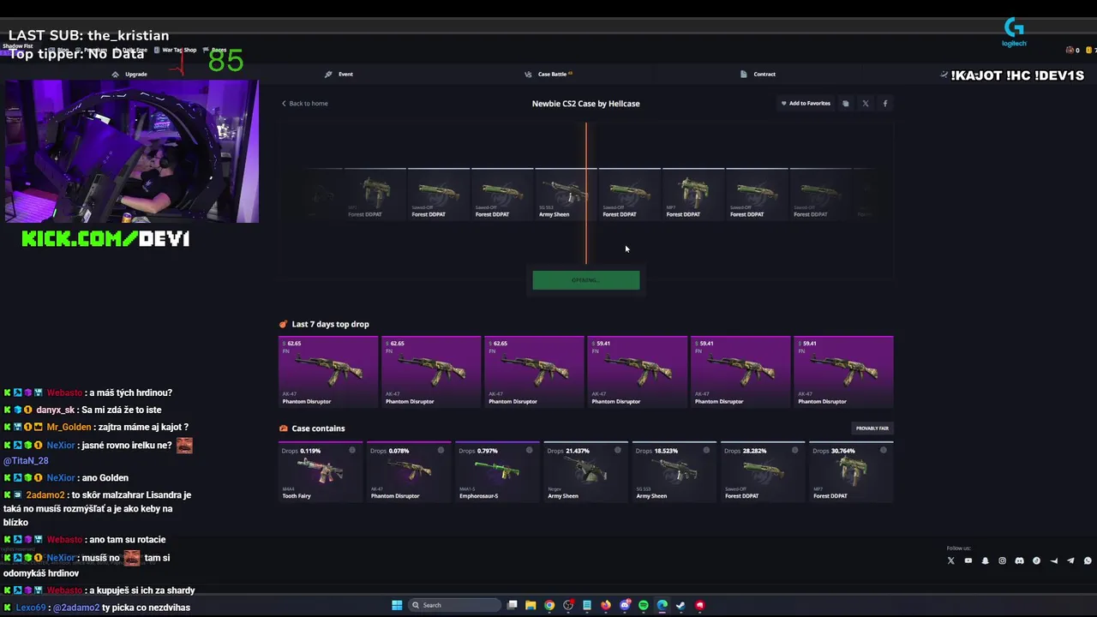Screen dimensions: 1097x617
Task: Click the streamer webcam video overlay
Action: click(x=132, y=152)
